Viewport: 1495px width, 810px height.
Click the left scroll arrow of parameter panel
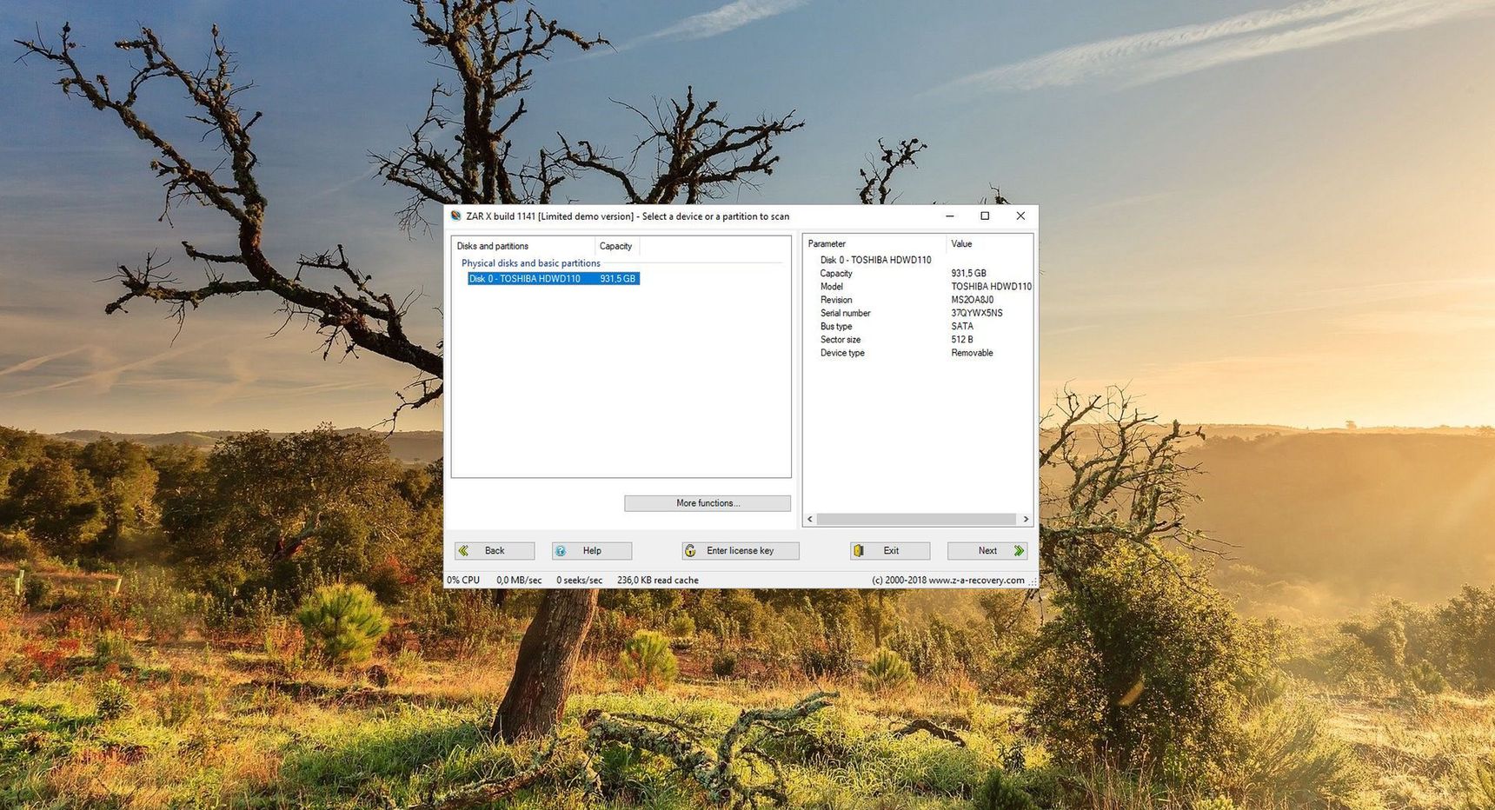[x=810, y=519]
